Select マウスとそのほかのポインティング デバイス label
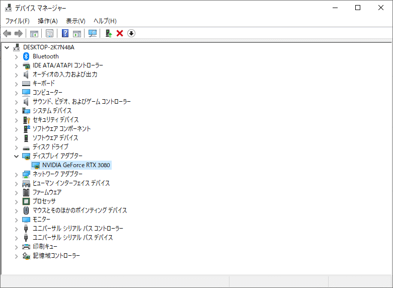 click(x=80, y=210)
